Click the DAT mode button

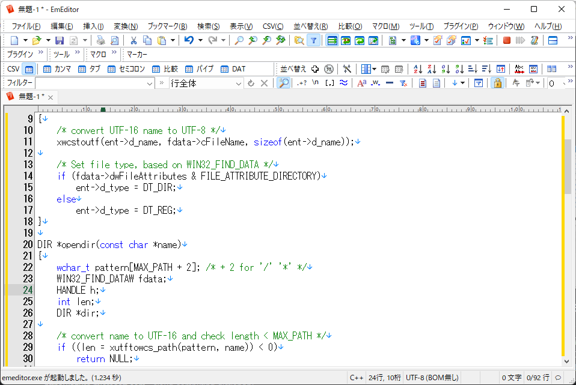click(x=233, y=69)
